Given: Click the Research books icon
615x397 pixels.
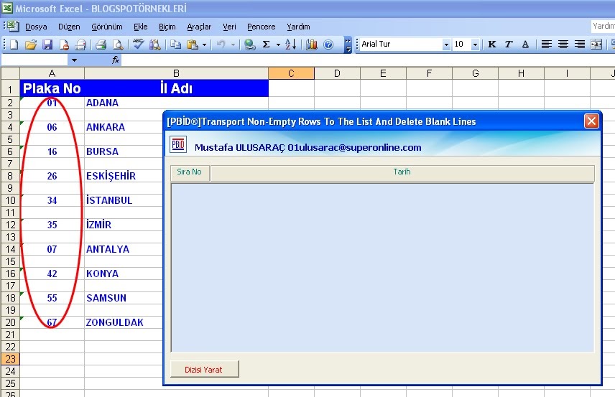Looking at the screenshot, I should tap(155, 45).
